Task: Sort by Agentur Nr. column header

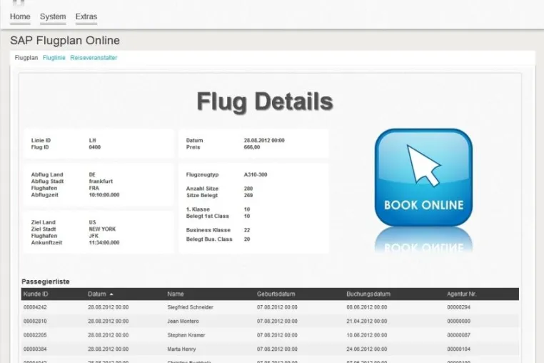Action: click(x=462, y=294)
